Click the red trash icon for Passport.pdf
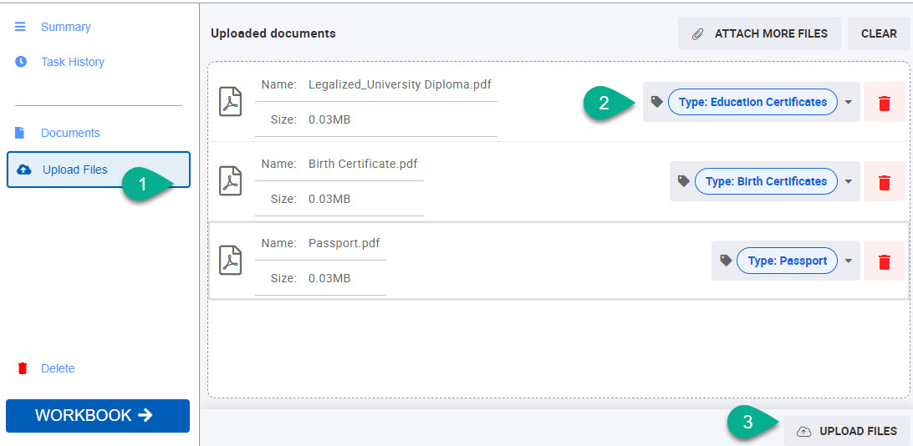The width and height of the screenshot is (913, 446). pos(884,261)
